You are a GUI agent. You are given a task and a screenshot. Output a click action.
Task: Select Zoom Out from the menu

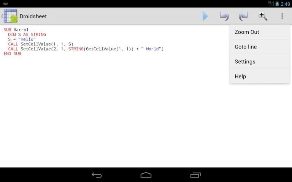pos(247,32)
